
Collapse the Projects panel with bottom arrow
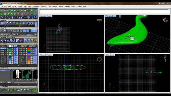click(19, 85)
